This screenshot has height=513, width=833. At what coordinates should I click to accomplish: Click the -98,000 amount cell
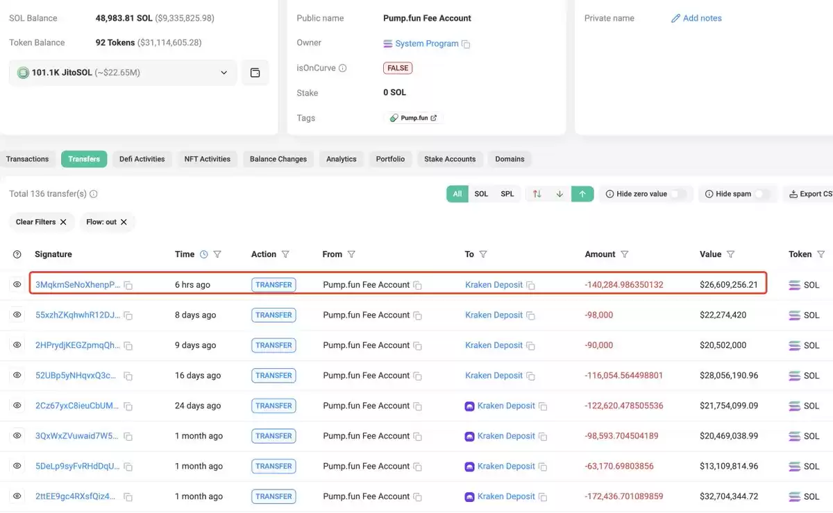point(599,315)
